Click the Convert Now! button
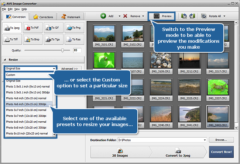This screenshot has width=240, height=164. 221,152
